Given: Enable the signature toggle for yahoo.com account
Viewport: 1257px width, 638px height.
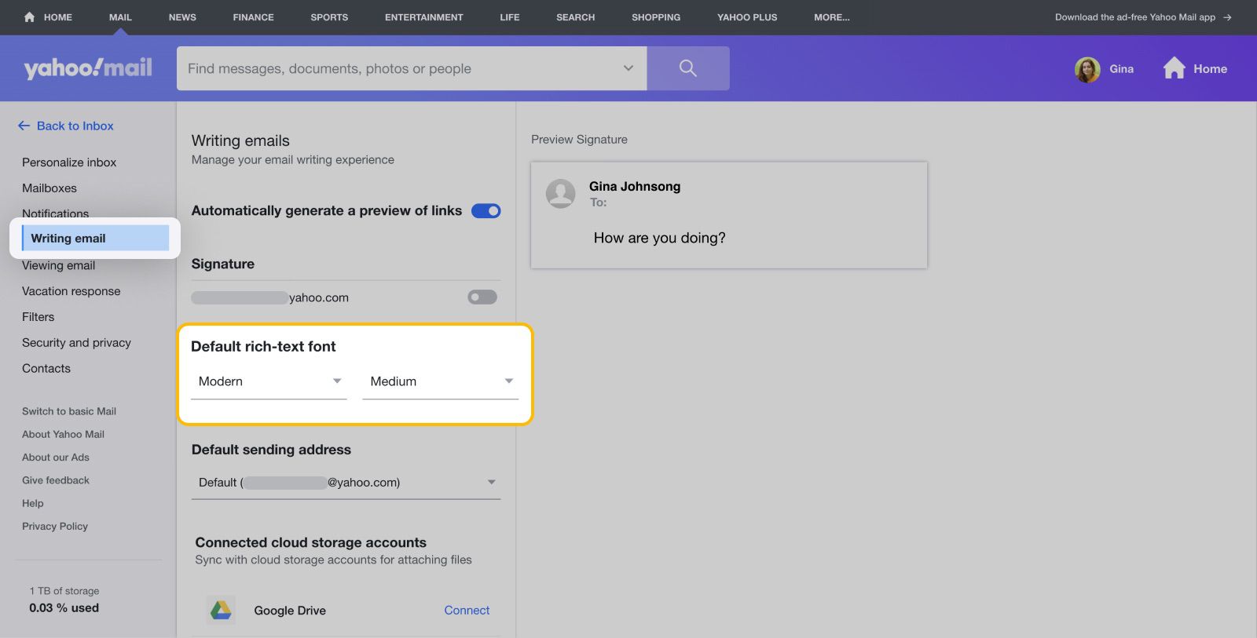Looking at the screenshot, I should click(x=482, y=297).
